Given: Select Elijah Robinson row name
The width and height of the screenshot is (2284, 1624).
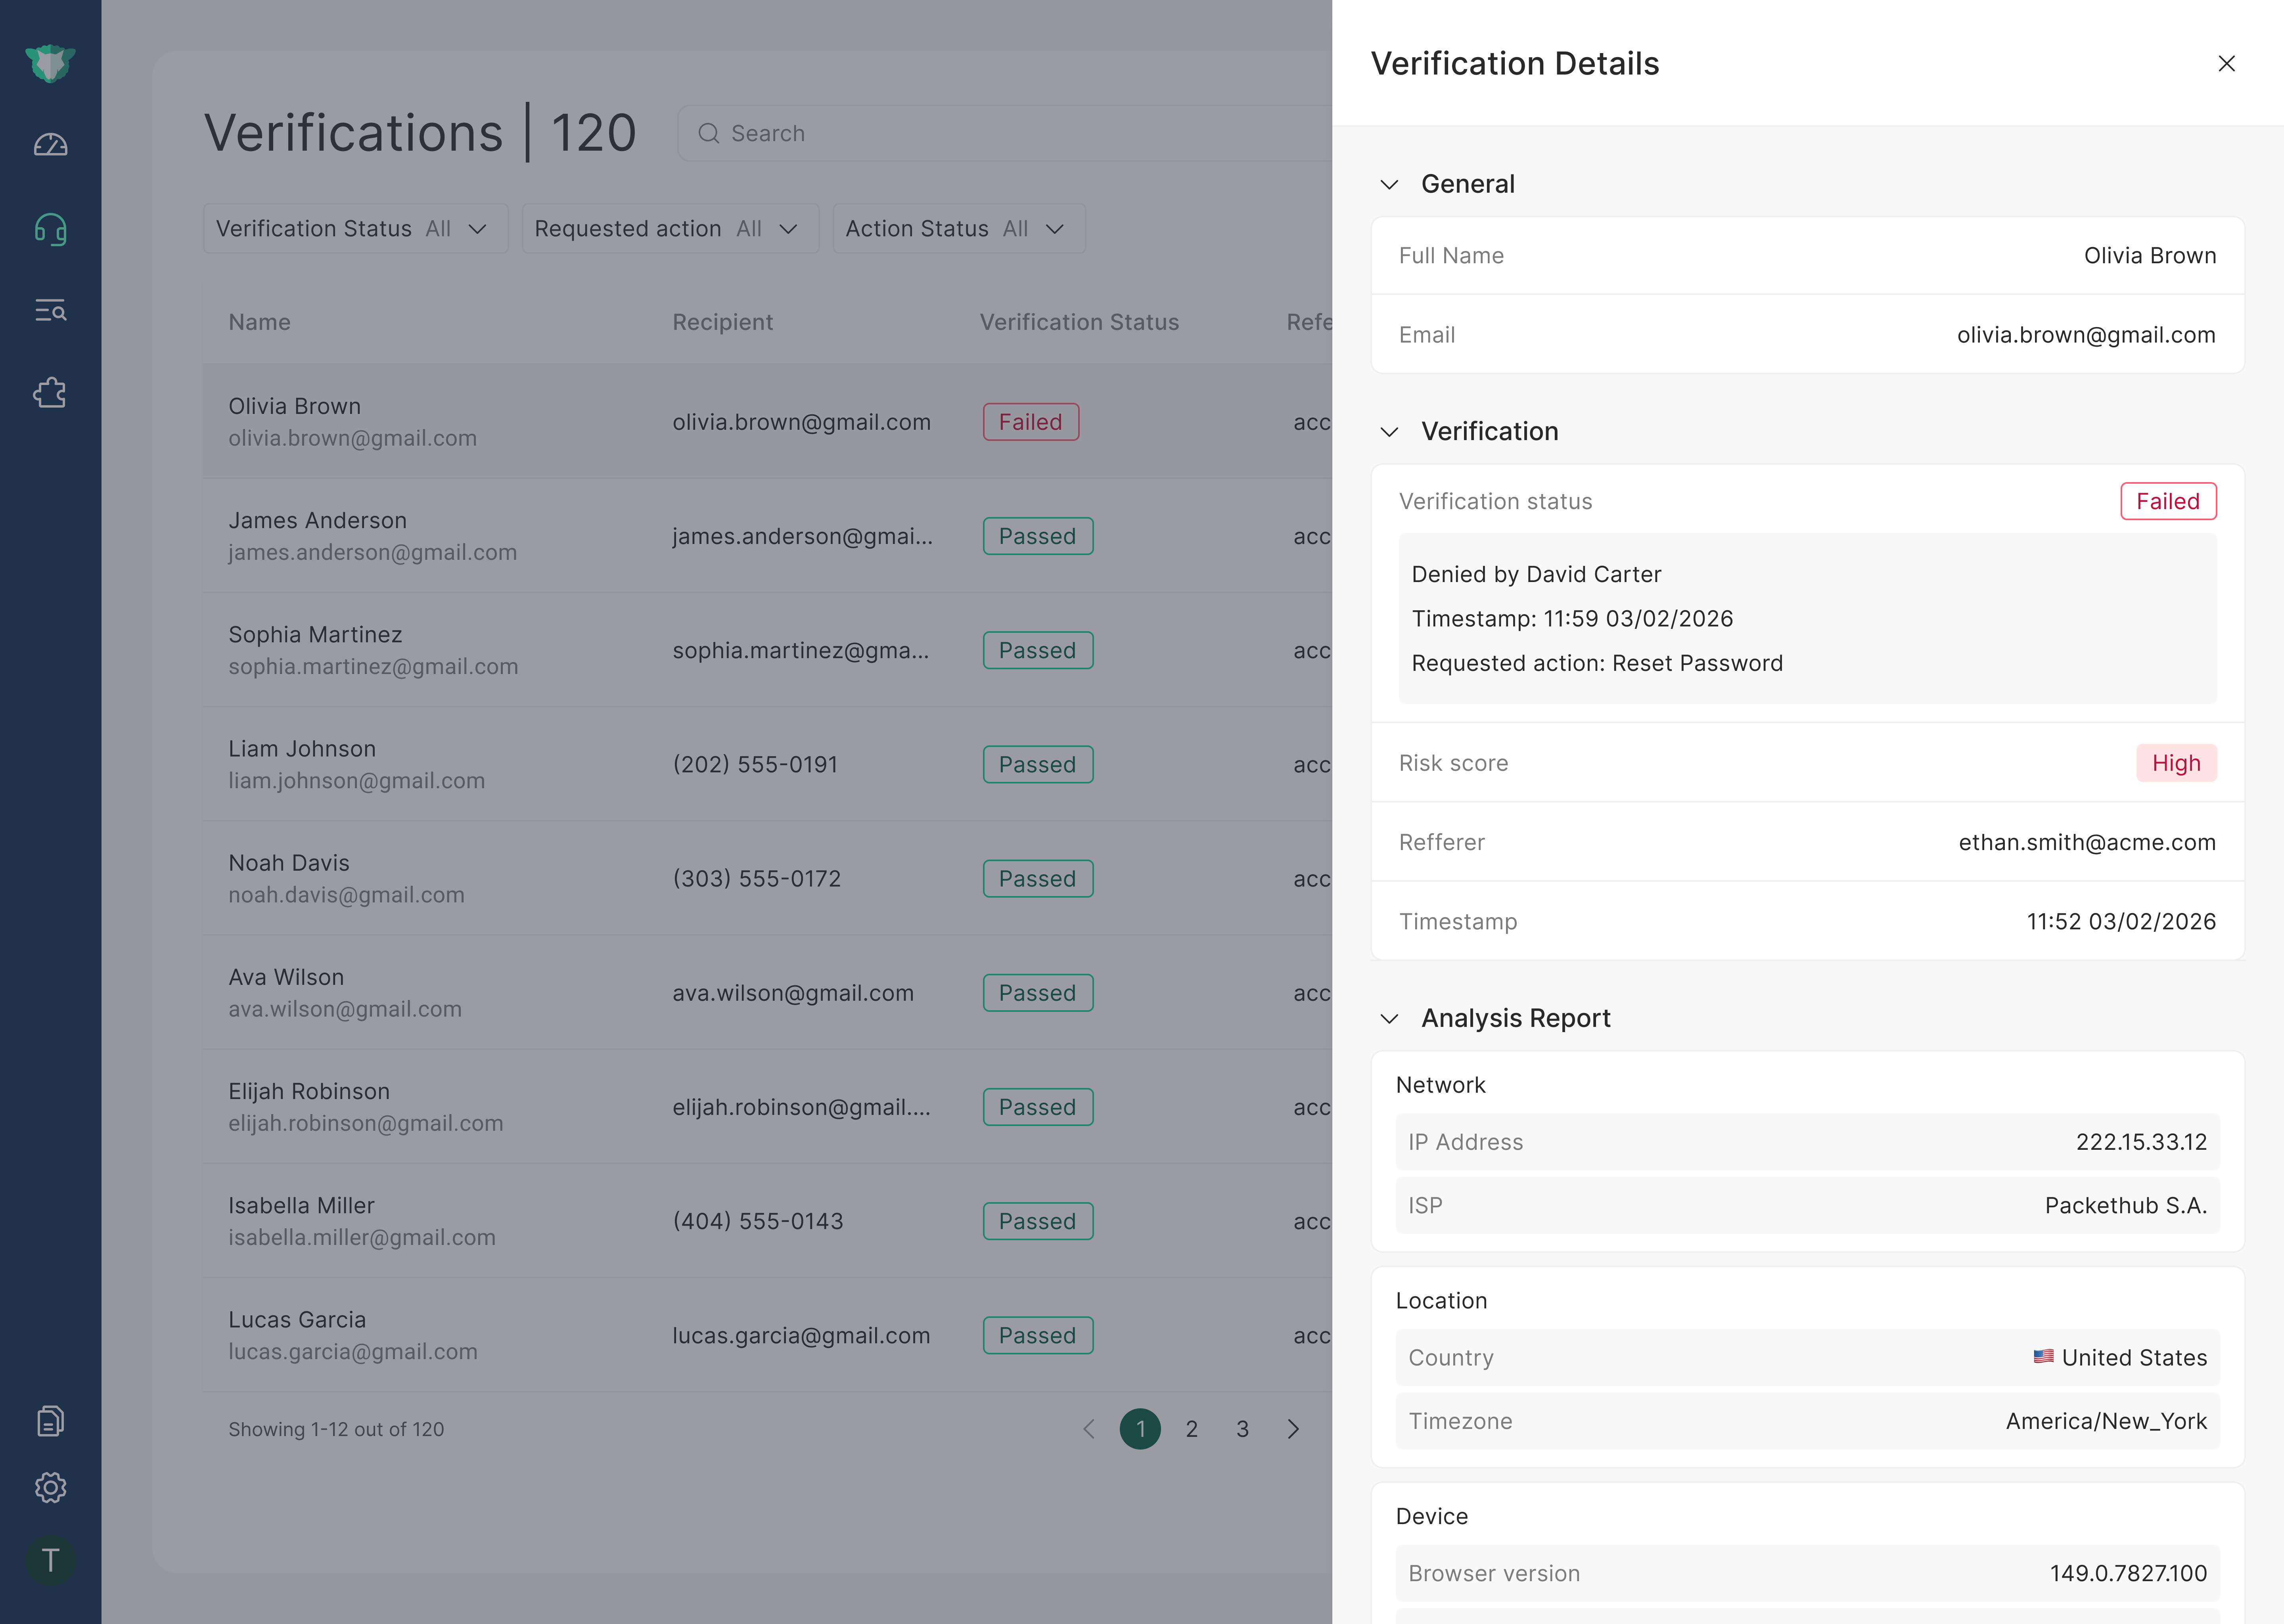Looking at the screenshot, I should [x=309, y=1091].
